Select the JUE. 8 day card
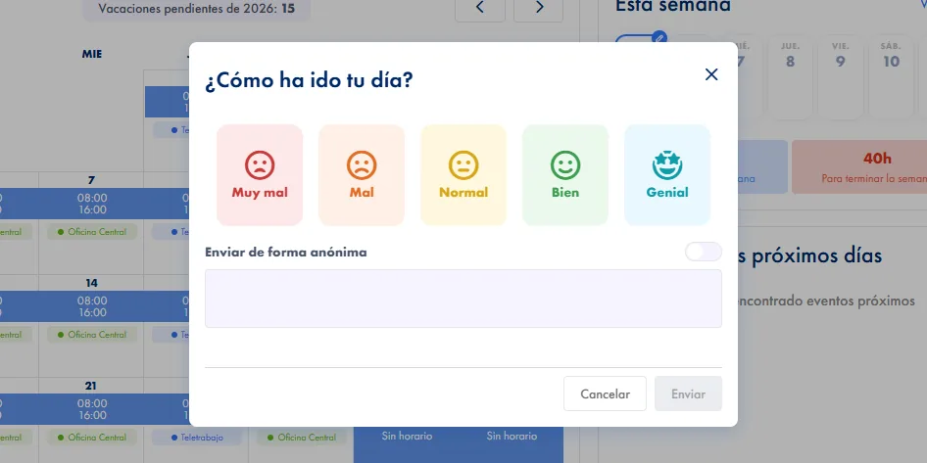This screenshot has width=927, height=463. [x=790, y=76]
